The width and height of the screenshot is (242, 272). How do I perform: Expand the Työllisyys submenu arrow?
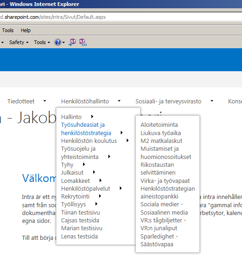[x=96, y=204]
